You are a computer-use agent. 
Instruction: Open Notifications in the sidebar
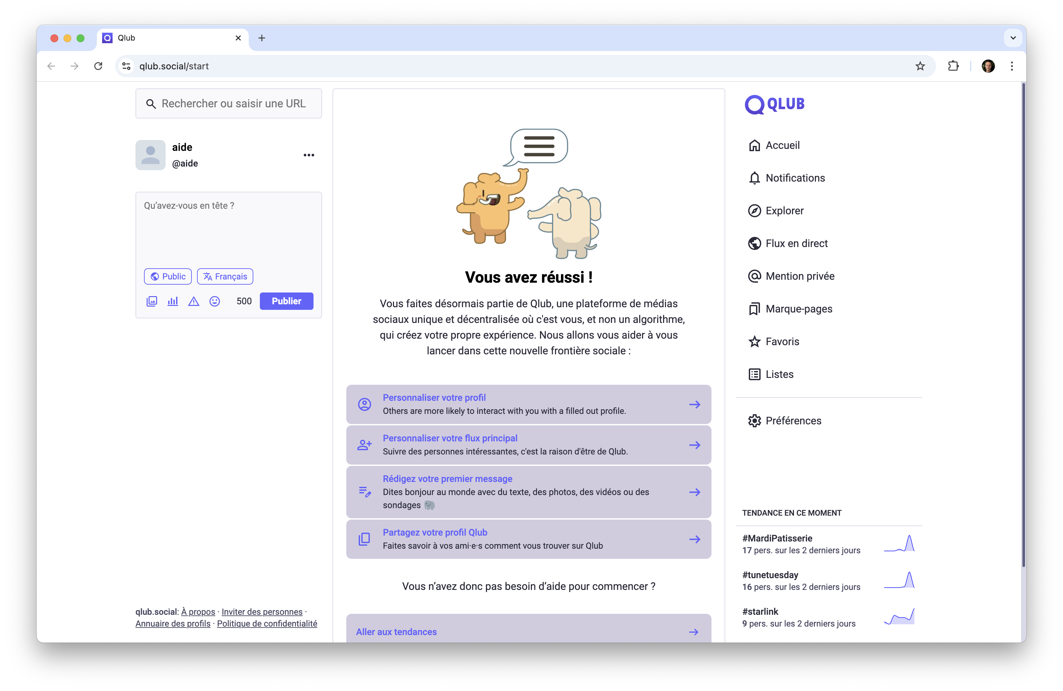[x=786, y=178]
